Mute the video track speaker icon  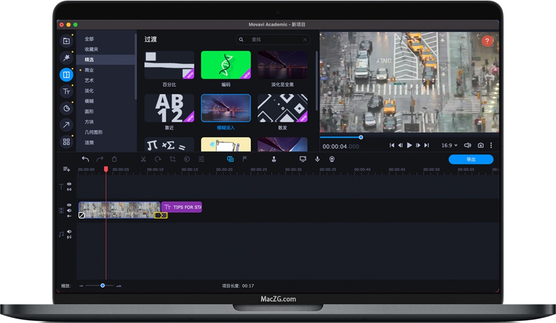(x=69, y=210)
